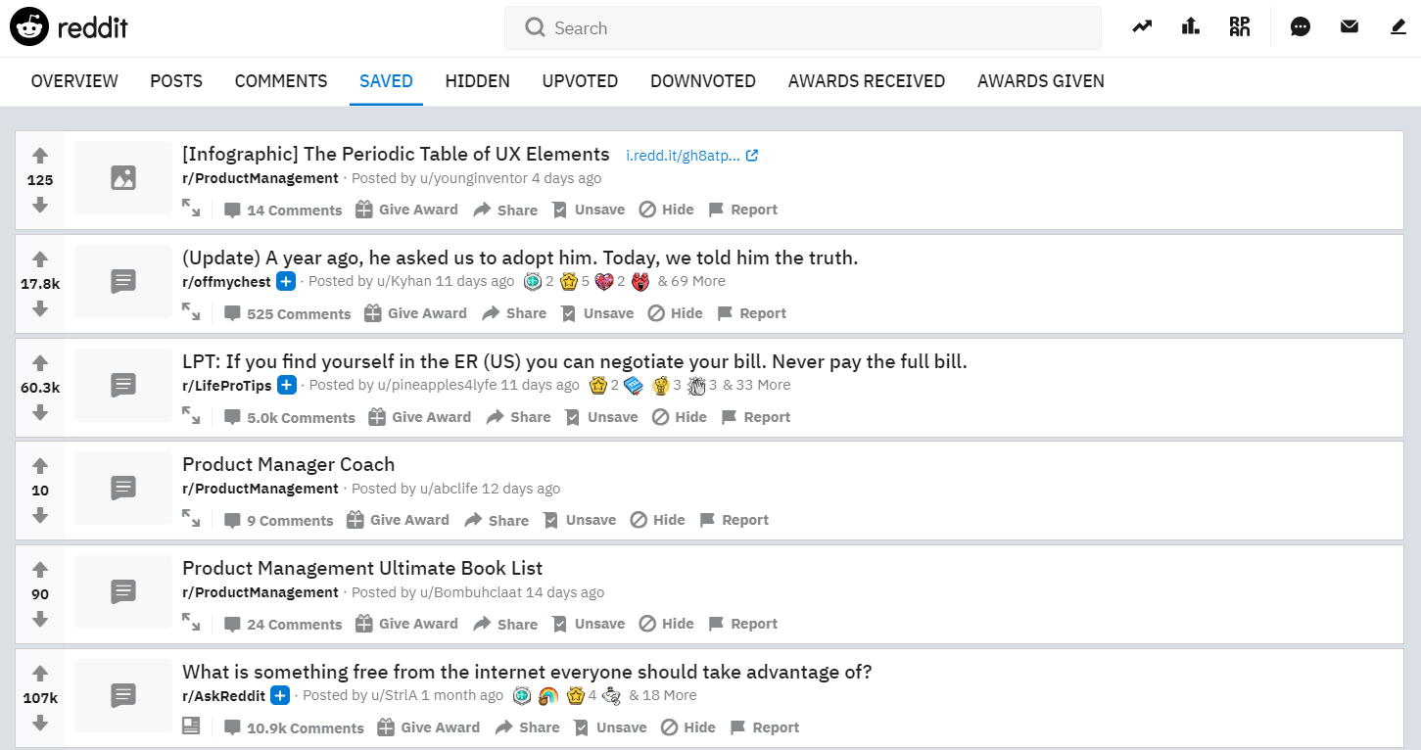Expand the Product Manager Coach post preview
The image size is (1421, 750).
[x=191, y=519]
